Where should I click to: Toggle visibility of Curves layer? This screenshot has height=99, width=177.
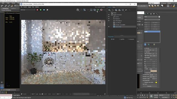click(x=109, y=17)
